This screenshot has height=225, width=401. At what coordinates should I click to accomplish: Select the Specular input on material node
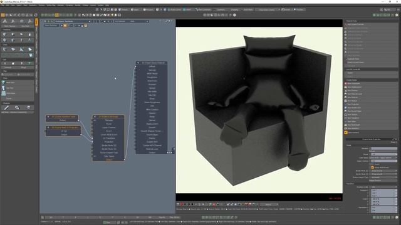point(152,70)
